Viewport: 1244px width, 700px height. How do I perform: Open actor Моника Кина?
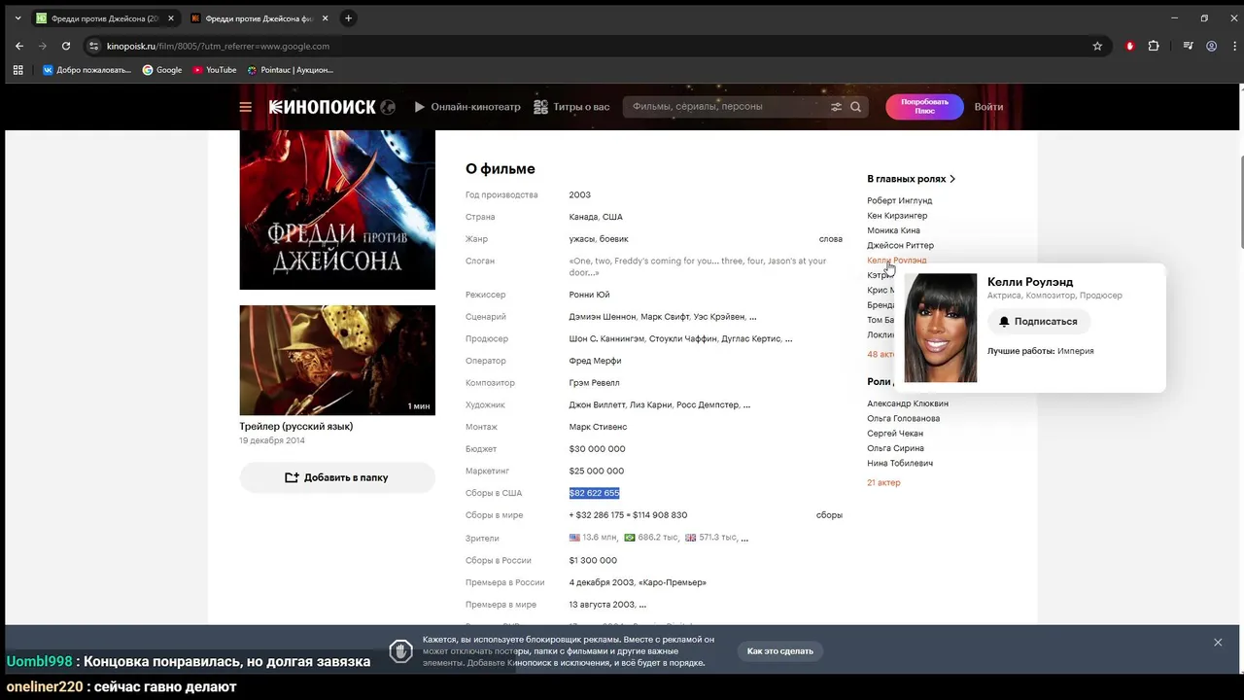click(893, 230)
